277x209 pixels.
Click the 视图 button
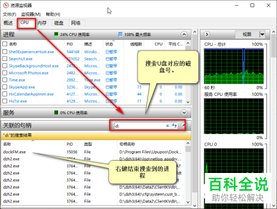point(247,34)
